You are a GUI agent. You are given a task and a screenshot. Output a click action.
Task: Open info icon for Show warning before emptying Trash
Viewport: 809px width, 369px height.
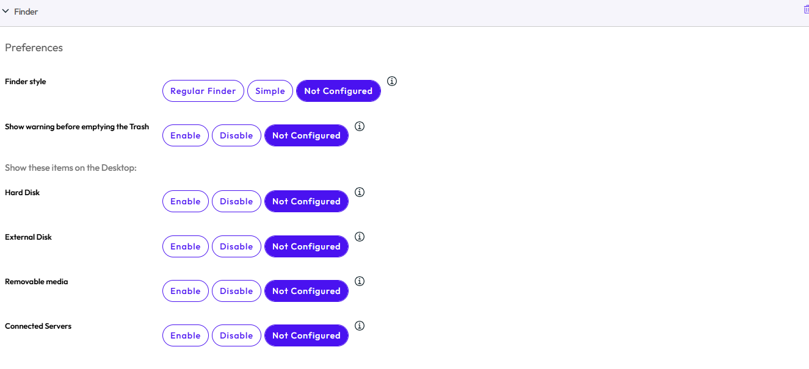pos(360,126)
